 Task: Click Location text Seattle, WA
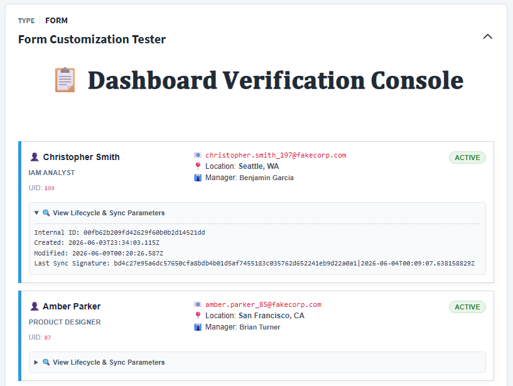click(x=259, y=166)
